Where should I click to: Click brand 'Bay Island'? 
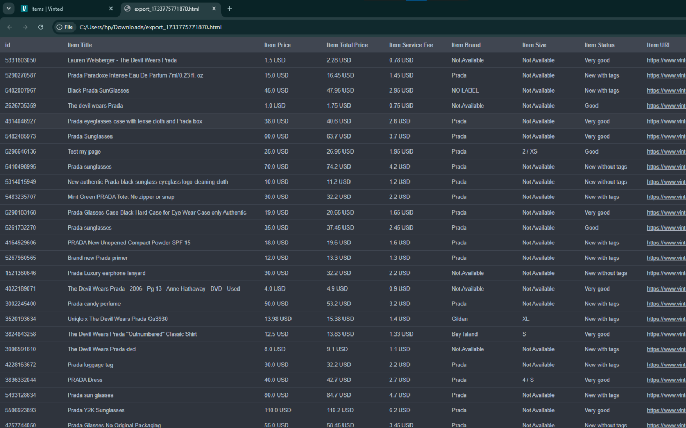(465, 334)
